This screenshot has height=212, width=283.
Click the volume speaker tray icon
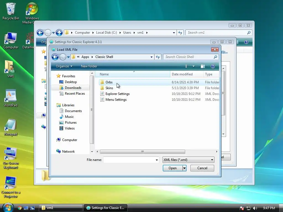pos(255,208)
